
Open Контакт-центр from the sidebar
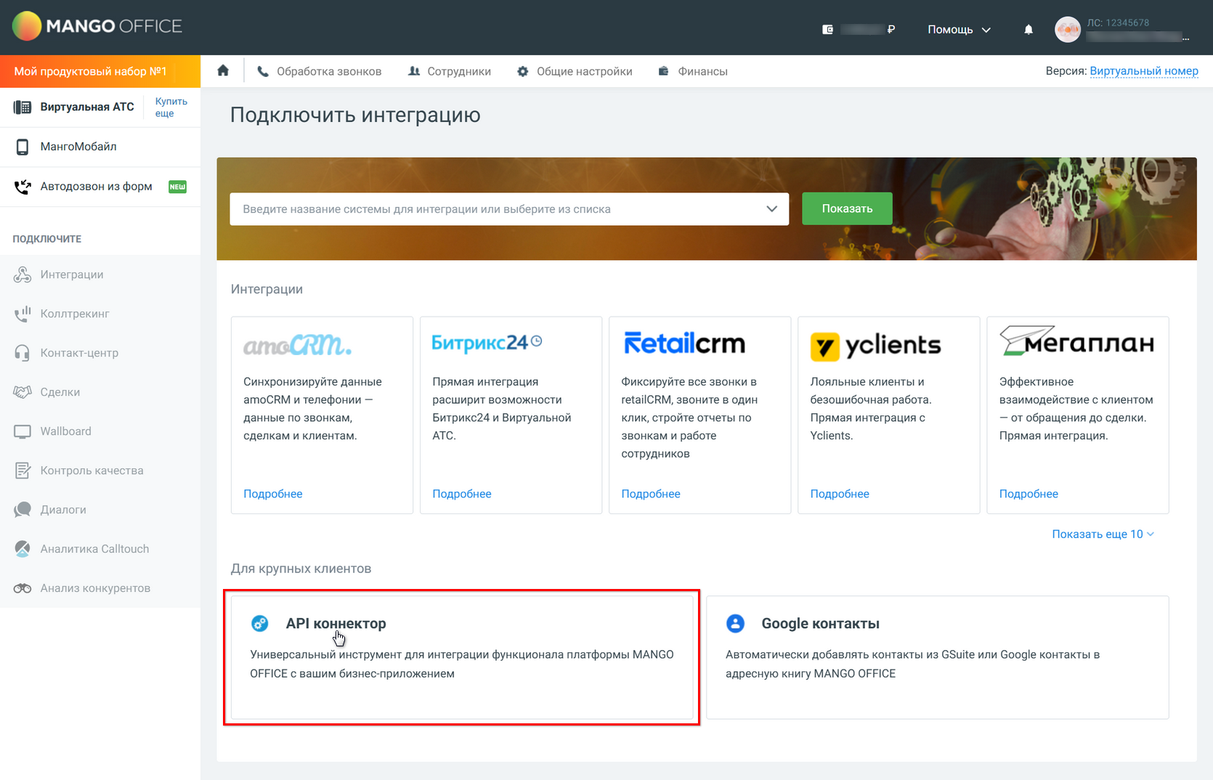78,353
